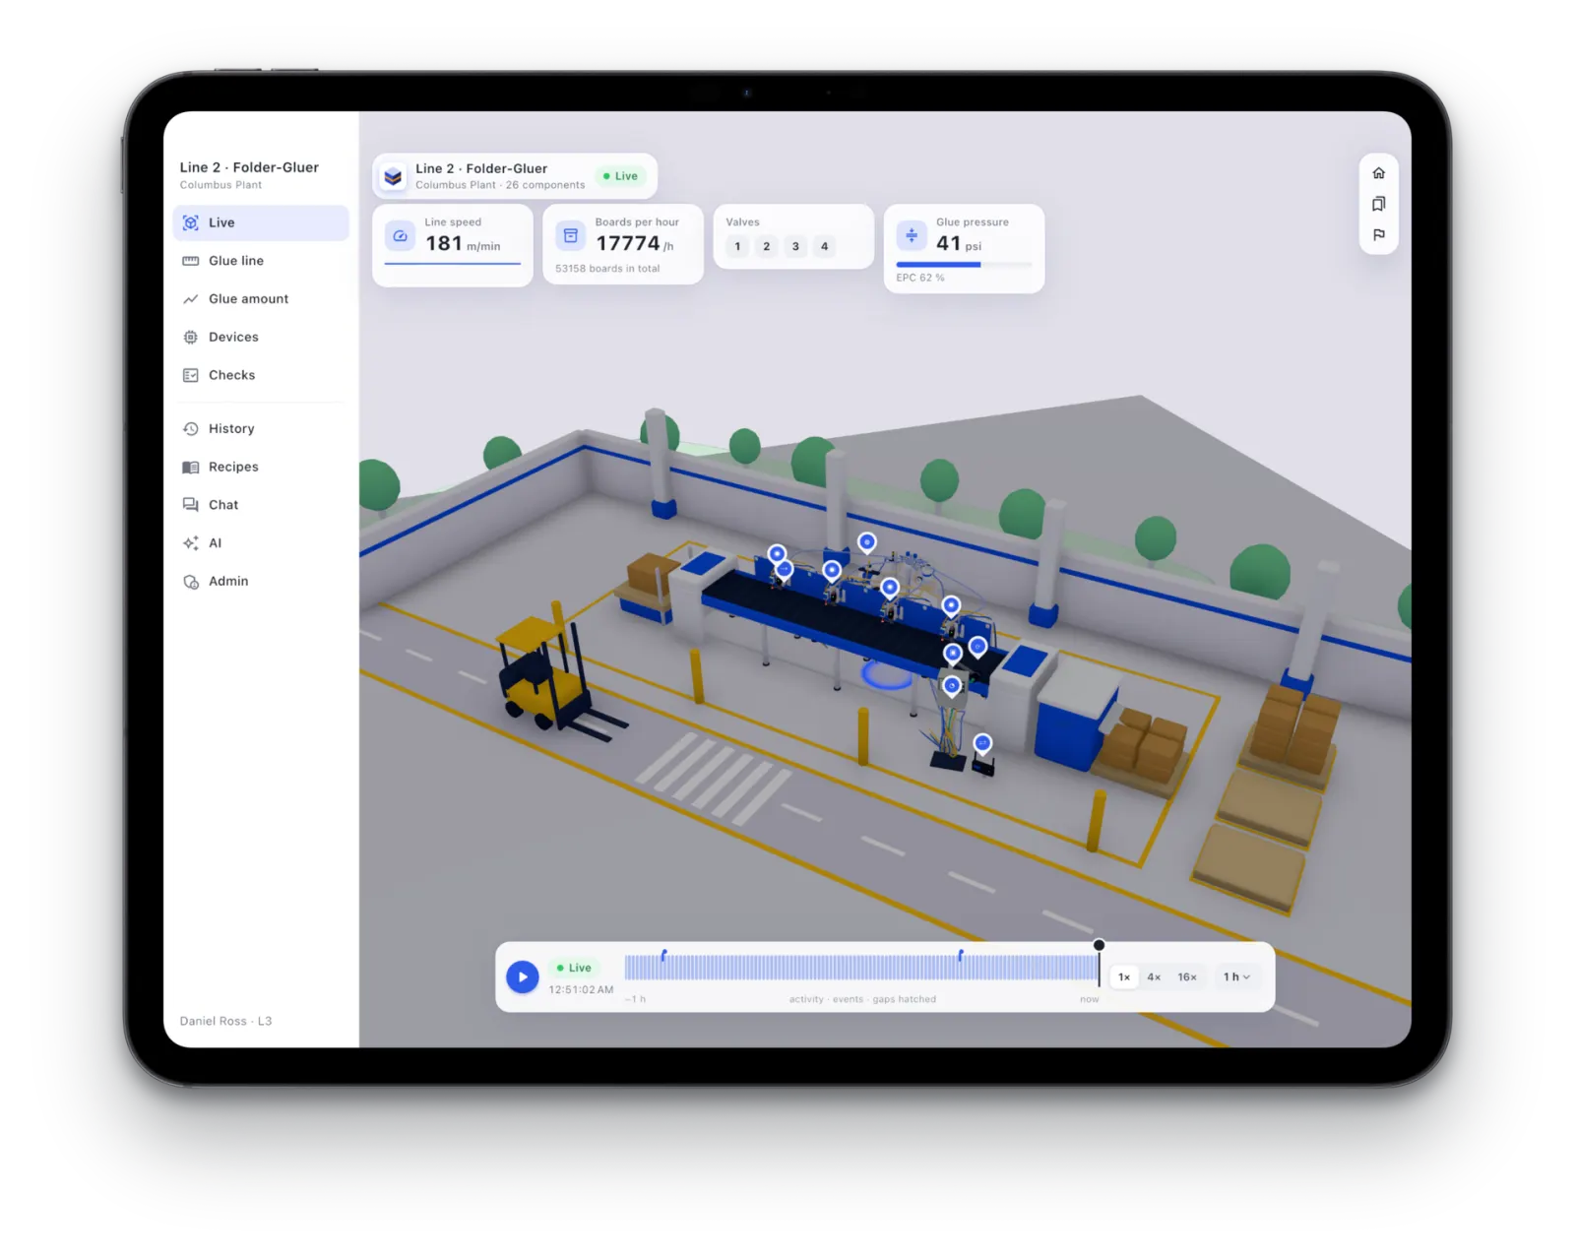Go to Devices section
Image resolution: width=1575 pixels, height=1258 pixels.
[x=260, y=337]
